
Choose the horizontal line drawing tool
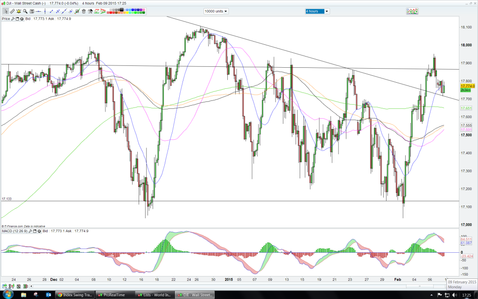(x=38, y=11)
